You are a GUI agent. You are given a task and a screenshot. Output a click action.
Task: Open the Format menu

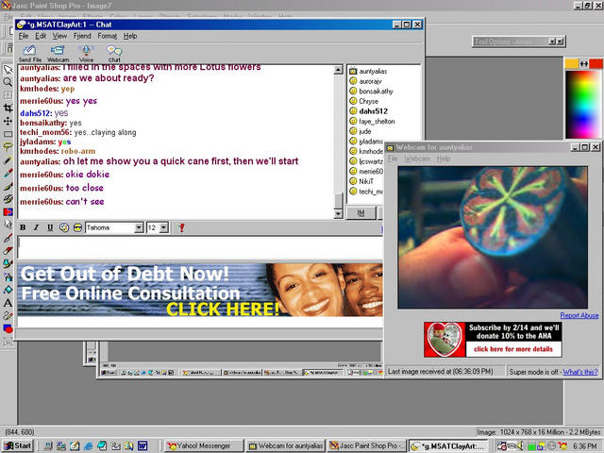coord(107,36)
